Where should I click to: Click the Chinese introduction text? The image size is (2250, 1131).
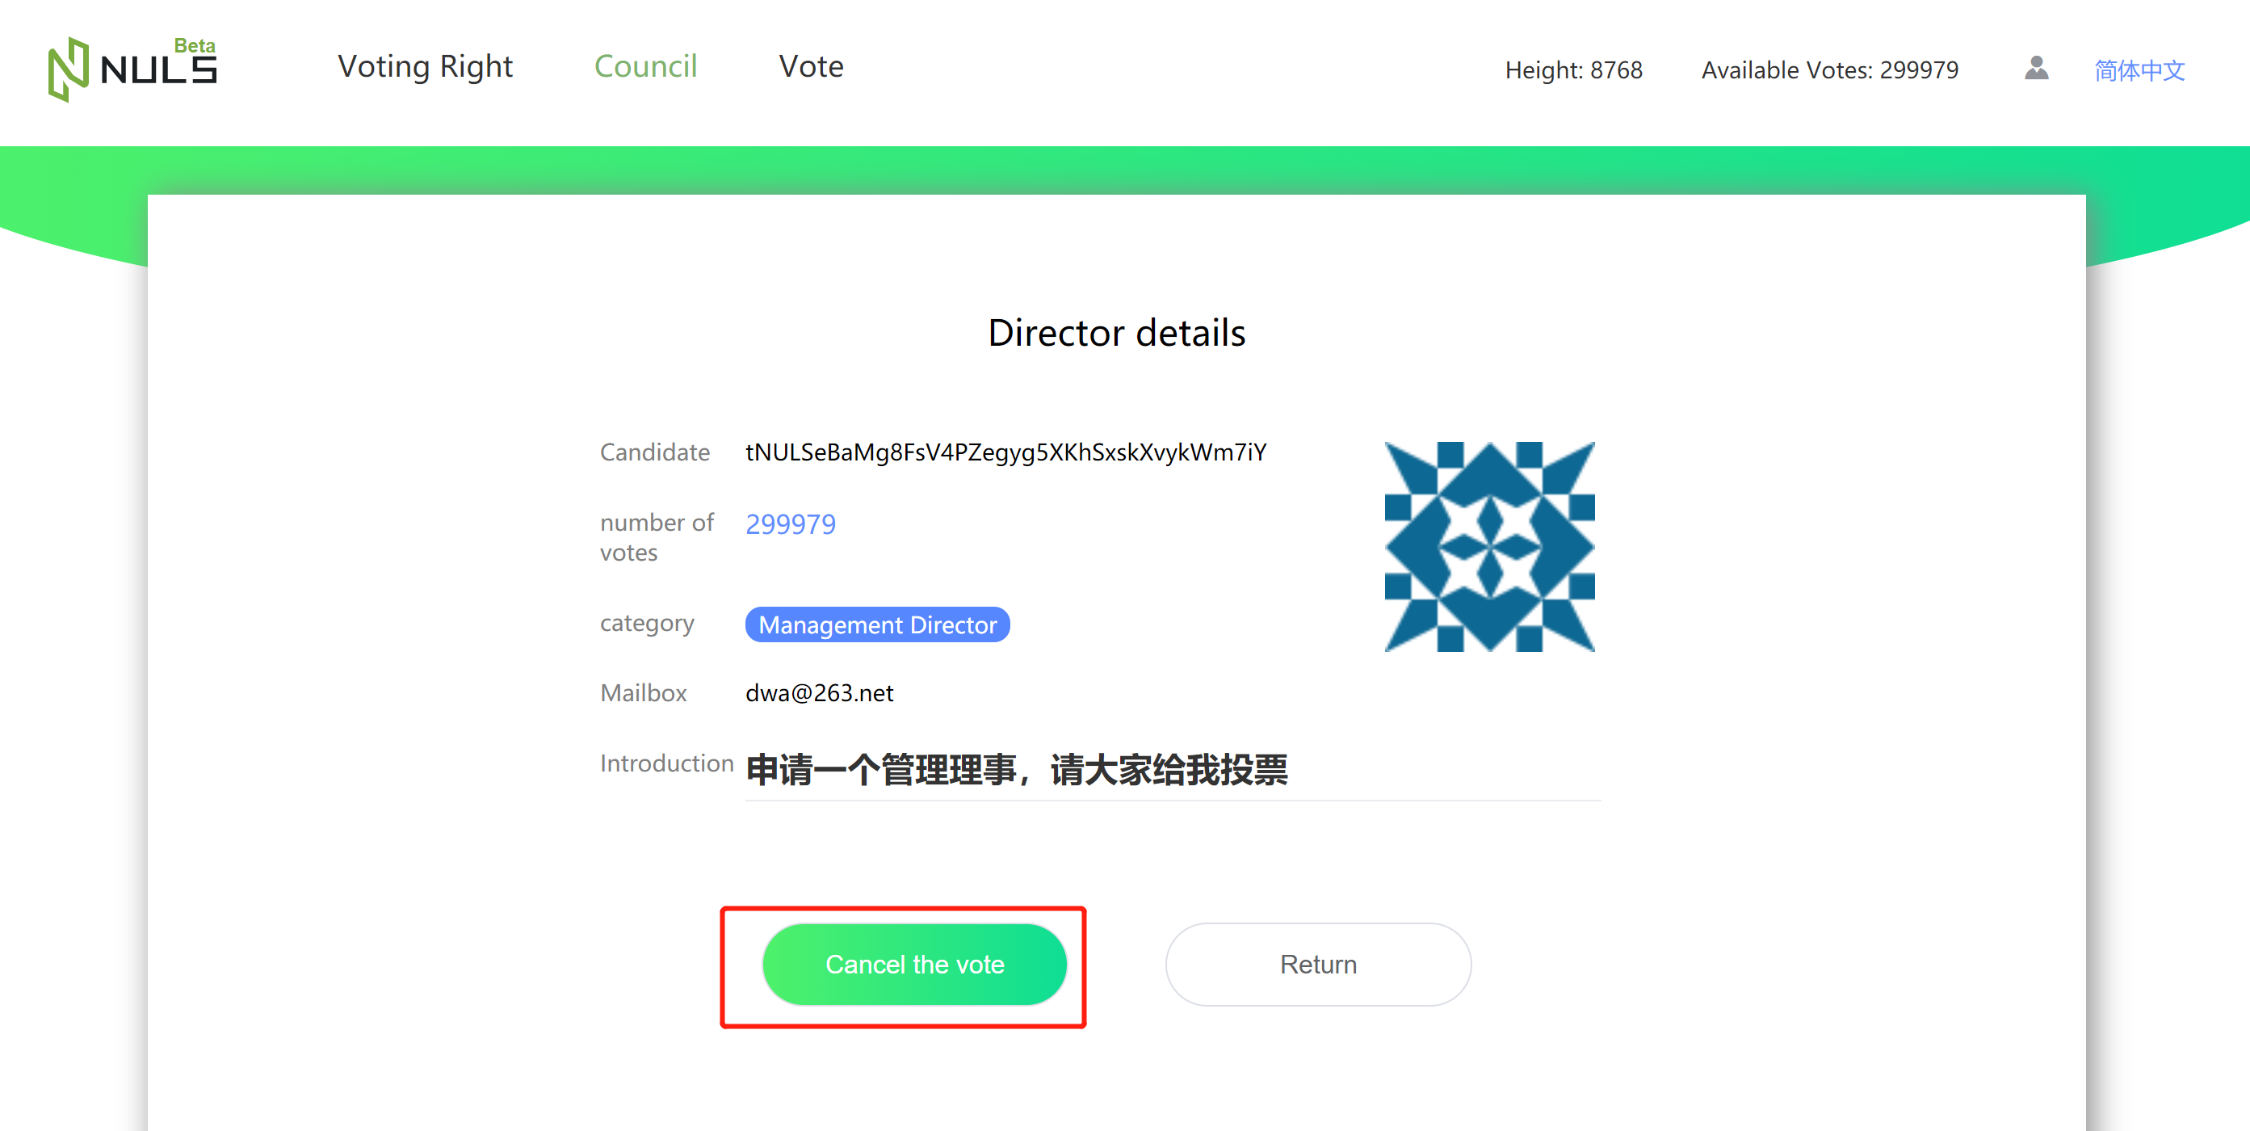tap(1017, 770)
